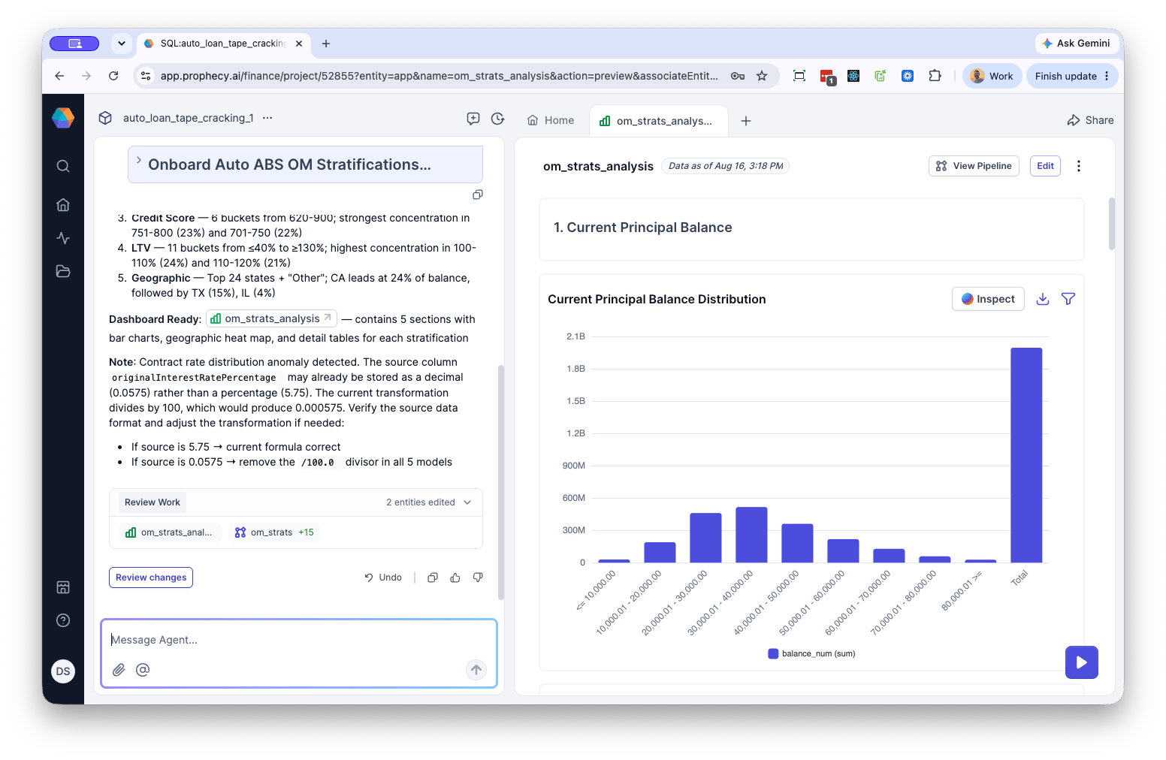Viewport: 1166px width, 760px height.
Task: Start a new chat with plus bubble icon
Action: click(x=473, y=119)
